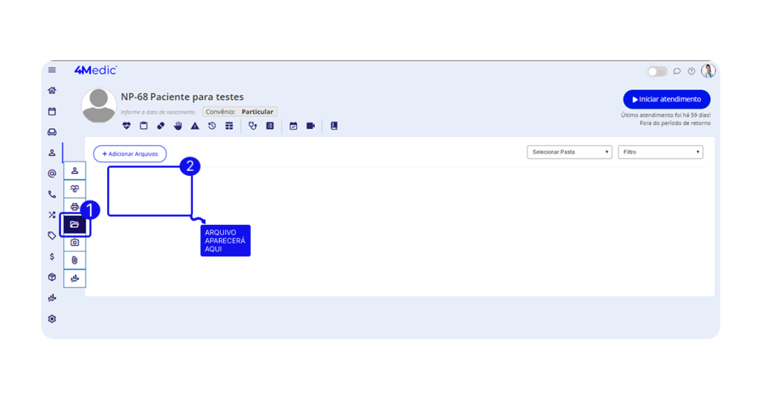Select the folder files tab
The height and width of the screenshot is (400, 762).
(x=74, y=224)
